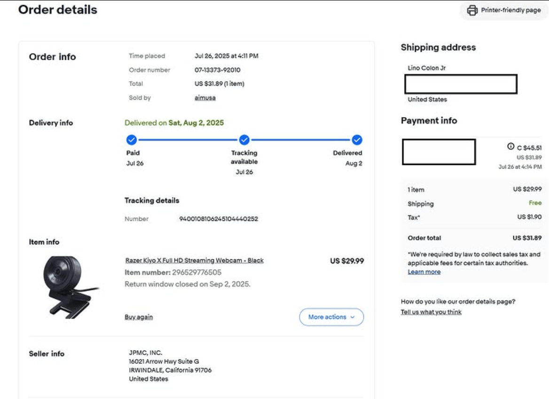Click Total US $31.89 (1 item) in Order info
Viewport: 549px width, 399px height.
(220, 84)
